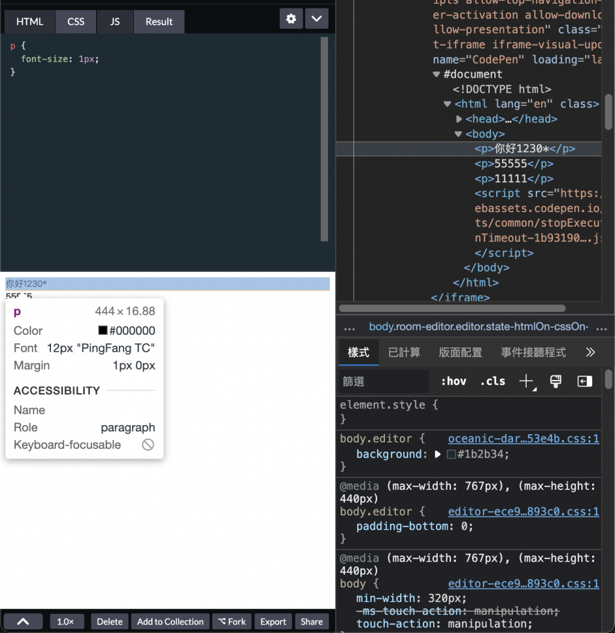Click body.room-editor breadcrumb
Viewport: 615px width, 633px height.
click(x=478, y=326)
